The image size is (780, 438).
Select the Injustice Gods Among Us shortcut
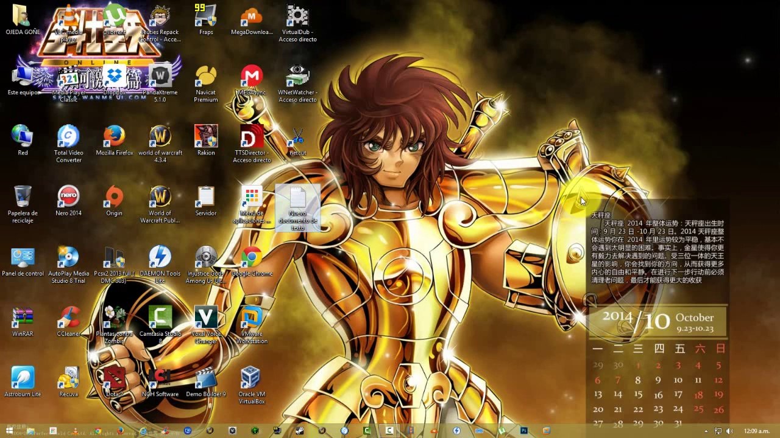(x=206, y=265)
